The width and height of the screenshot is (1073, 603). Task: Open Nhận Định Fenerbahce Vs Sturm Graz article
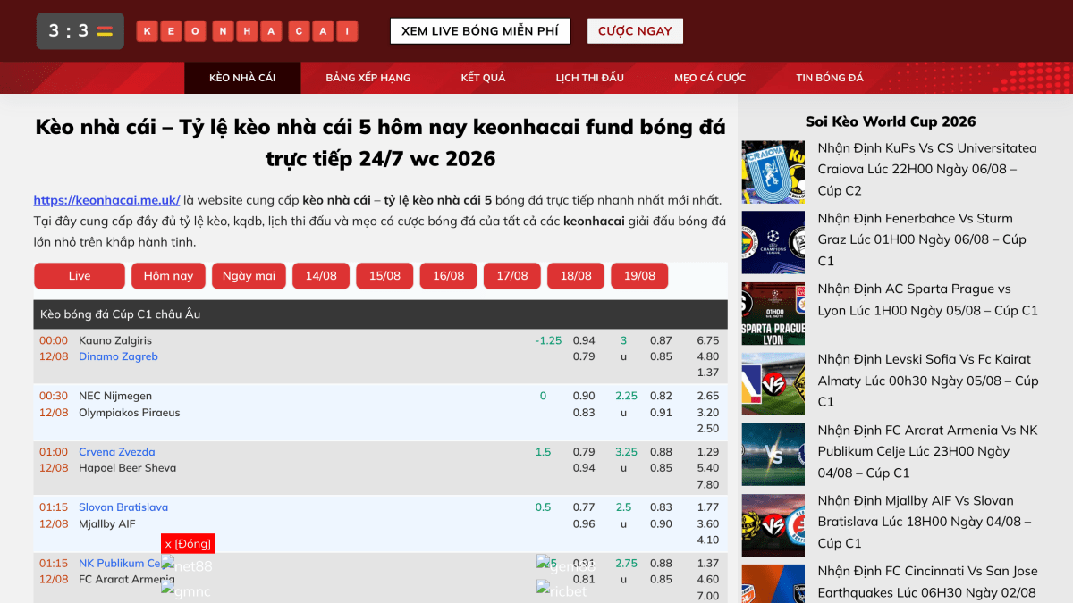point(922,239)
